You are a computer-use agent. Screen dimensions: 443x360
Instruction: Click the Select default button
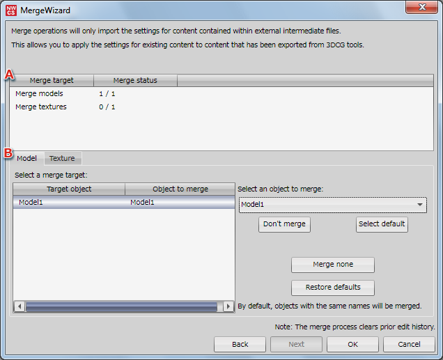(x=382, y=224)
